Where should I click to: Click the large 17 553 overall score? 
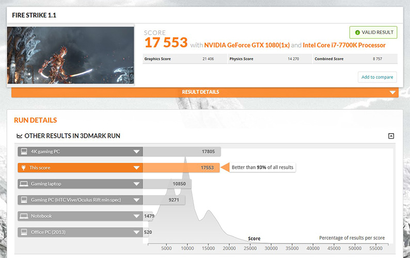coord(166,42)
